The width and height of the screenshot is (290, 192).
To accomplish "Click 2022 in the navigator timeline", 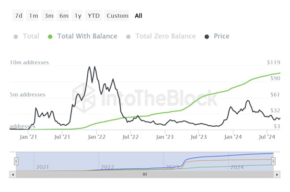I will point(107,167).
